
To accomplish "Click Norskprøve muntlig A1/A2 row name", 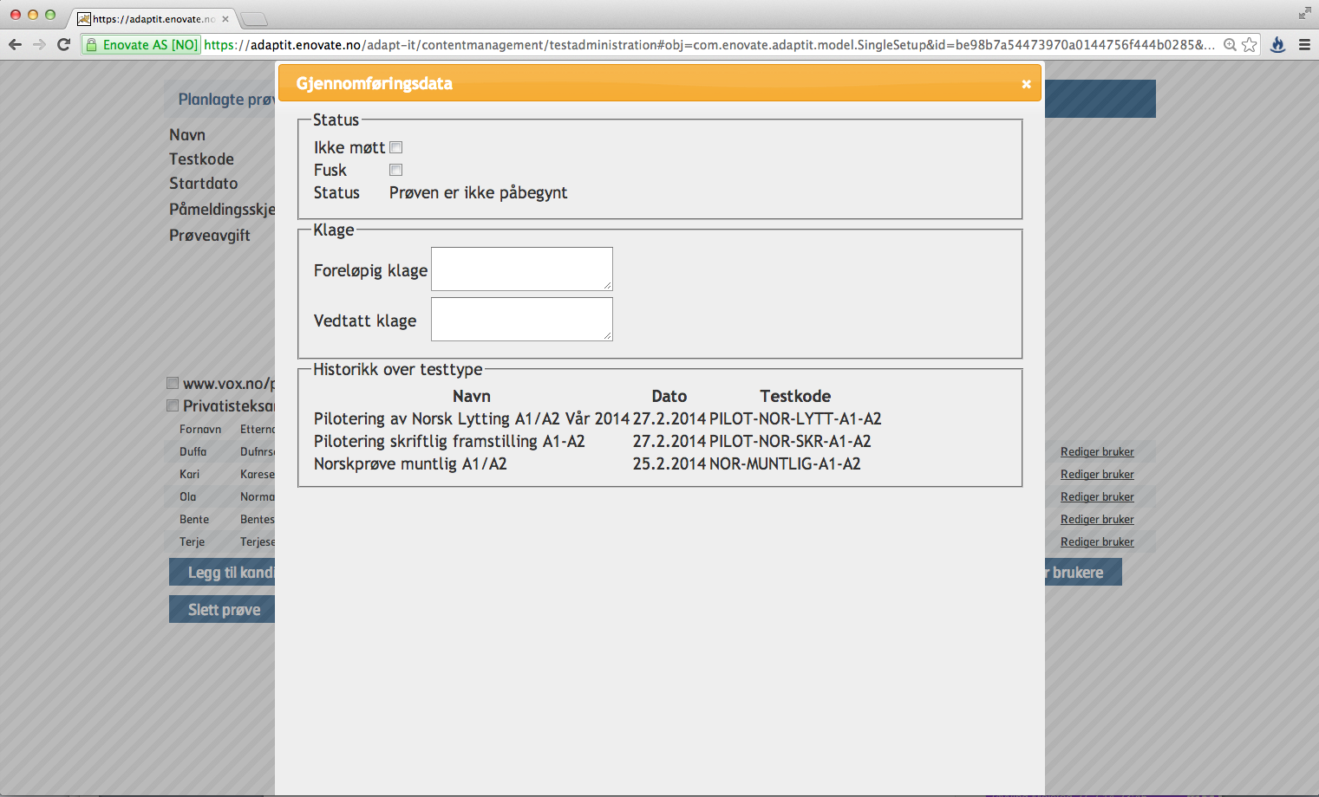I will (x=410, y=464).
